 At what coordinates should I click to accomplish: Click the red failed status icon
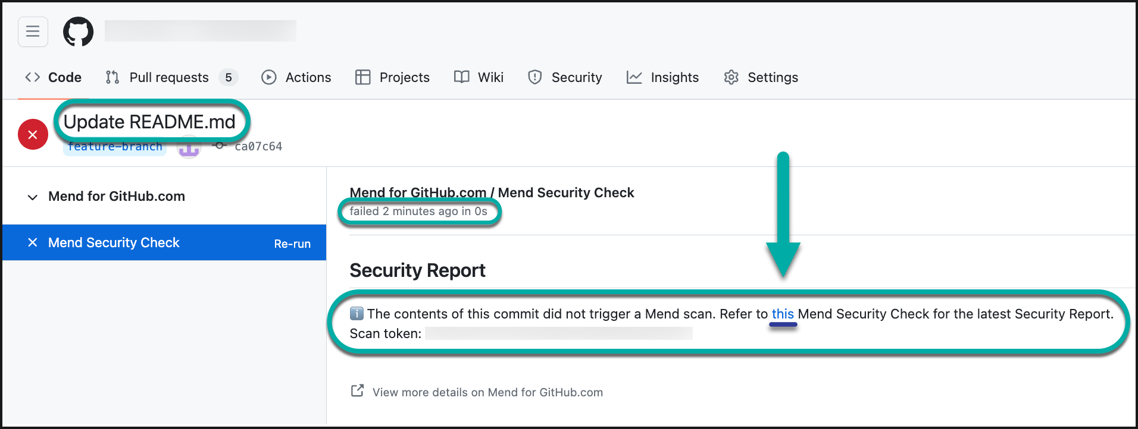pyautogui.click(x=33, y=135)
